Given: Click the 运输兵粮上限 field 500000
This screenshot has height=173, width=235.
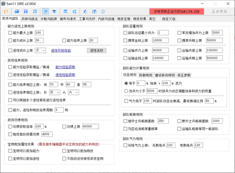Looking at the screenshot, I should pos(214,58).
